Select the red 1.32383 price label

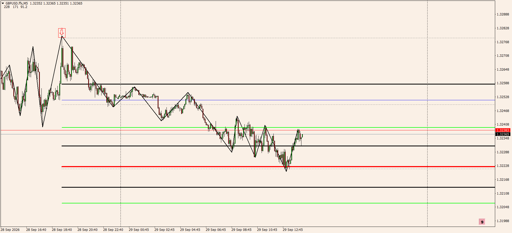tap(503, 130)
